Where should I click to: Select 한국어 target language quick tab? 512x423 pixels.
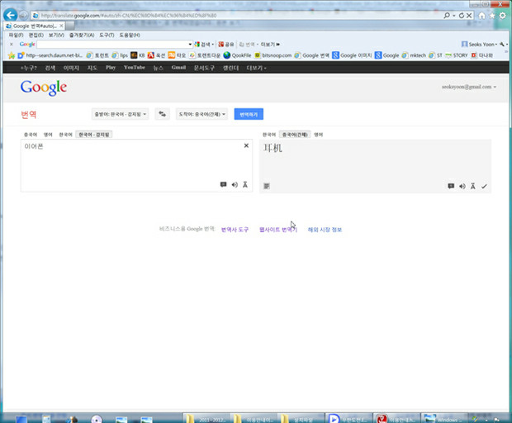coord(269,135)
